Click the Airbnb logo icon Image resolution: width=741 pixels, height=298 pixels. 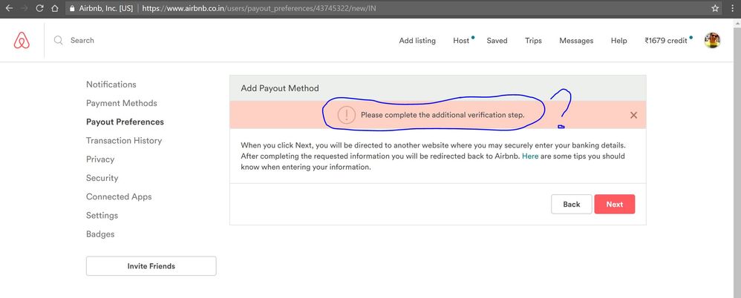[22, 41]
